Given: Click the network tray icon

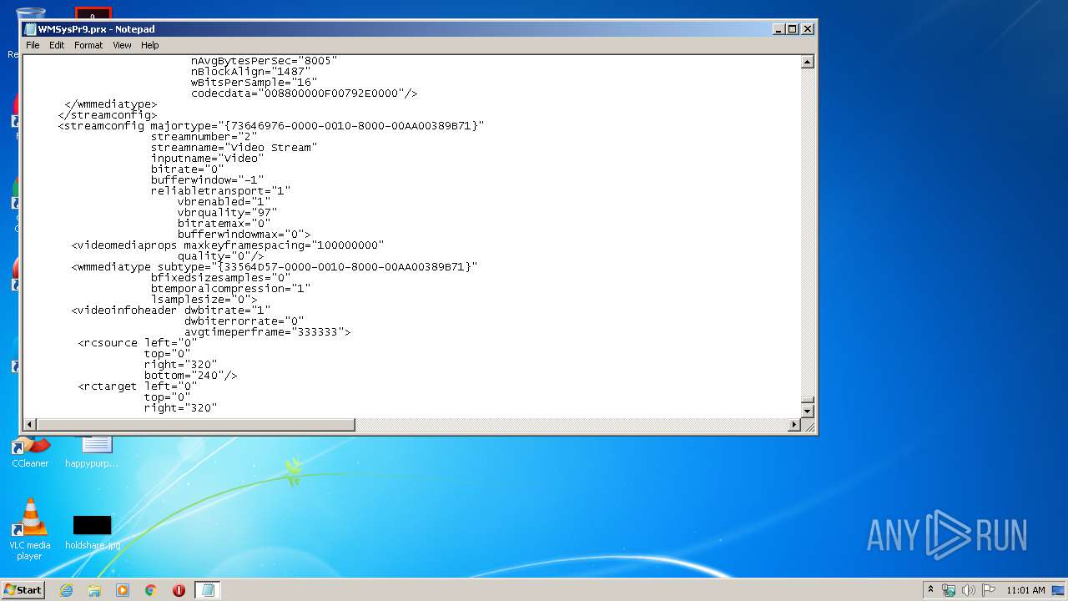Looking at the screenshot, I should (949, 590).
